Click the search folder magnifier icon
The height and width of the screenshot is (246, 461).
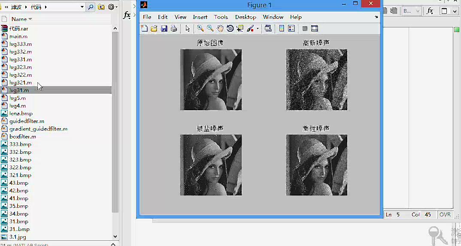pyautogui.click(x=91, y=7)
